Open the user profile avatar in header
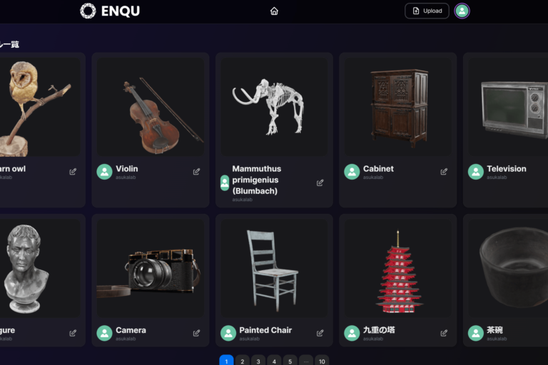The width and height of the screenshot is (548, 365). click(462, 11)
